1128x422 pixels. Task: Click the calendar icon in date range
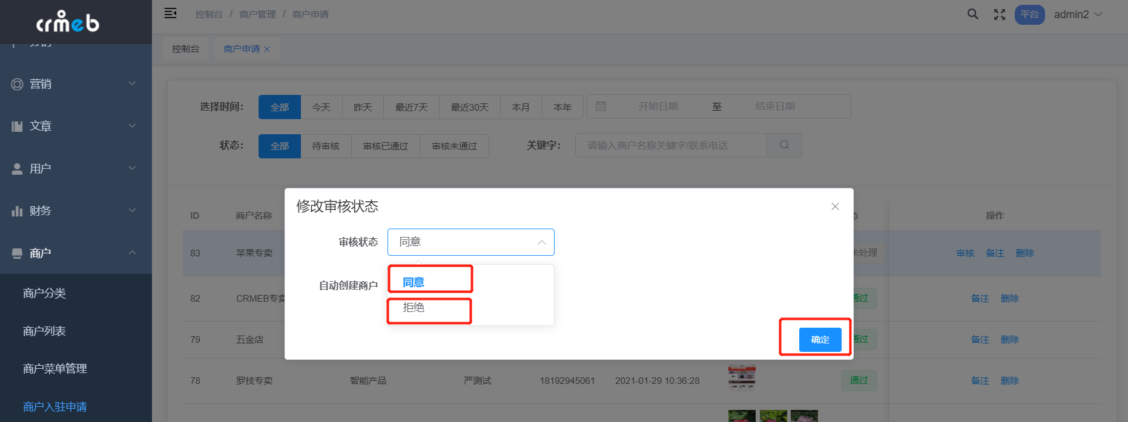click(601, 106)
